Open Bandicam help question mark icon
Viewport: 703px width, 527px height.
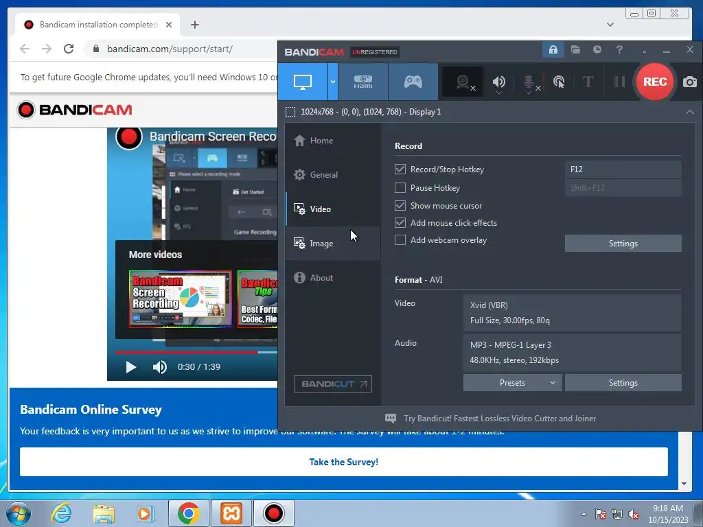[619, 49]
